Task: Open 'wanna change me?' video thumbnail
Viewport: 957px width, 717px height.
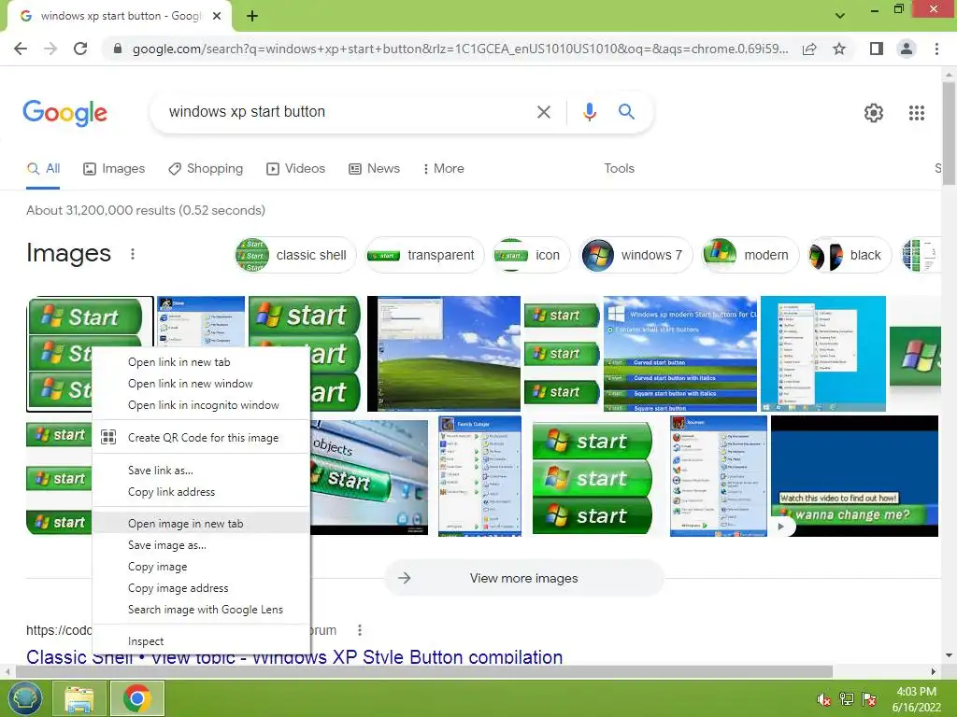Action: click(x=854, y=476)
